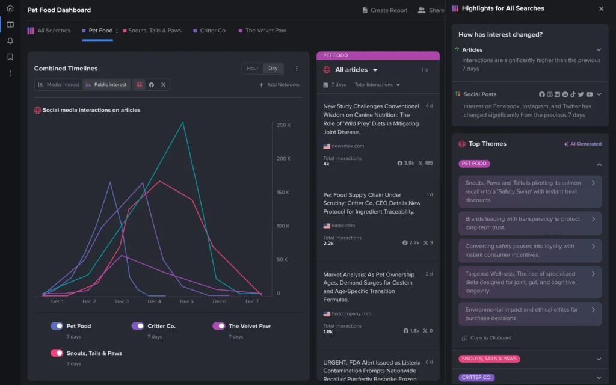Image resolution: width=616 pixels, height=385 pixels.
Task: Switch the timeline to Hour granularity
Action: [x=253, y=68]
